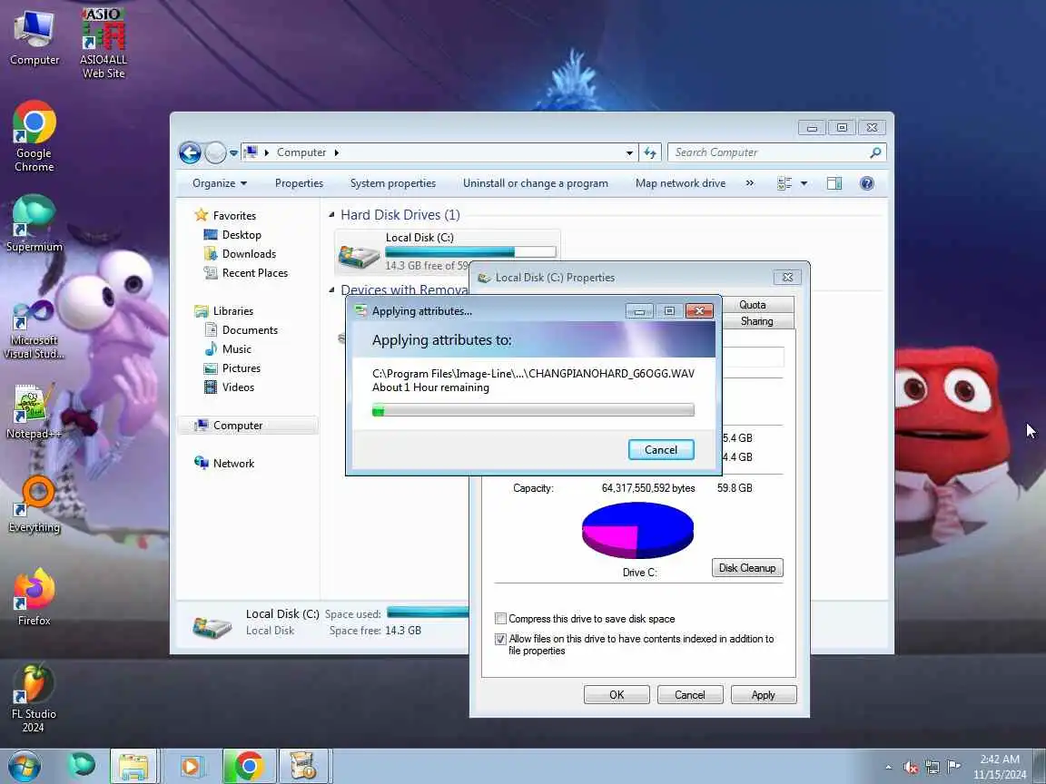The image size is (1046, 784).
Task: Click the Explorer Back arrow button
Action: pos(190,152)
